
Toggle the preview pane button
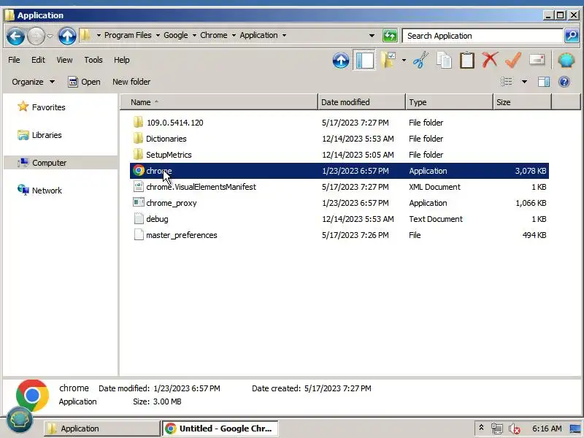coord(544,82)
